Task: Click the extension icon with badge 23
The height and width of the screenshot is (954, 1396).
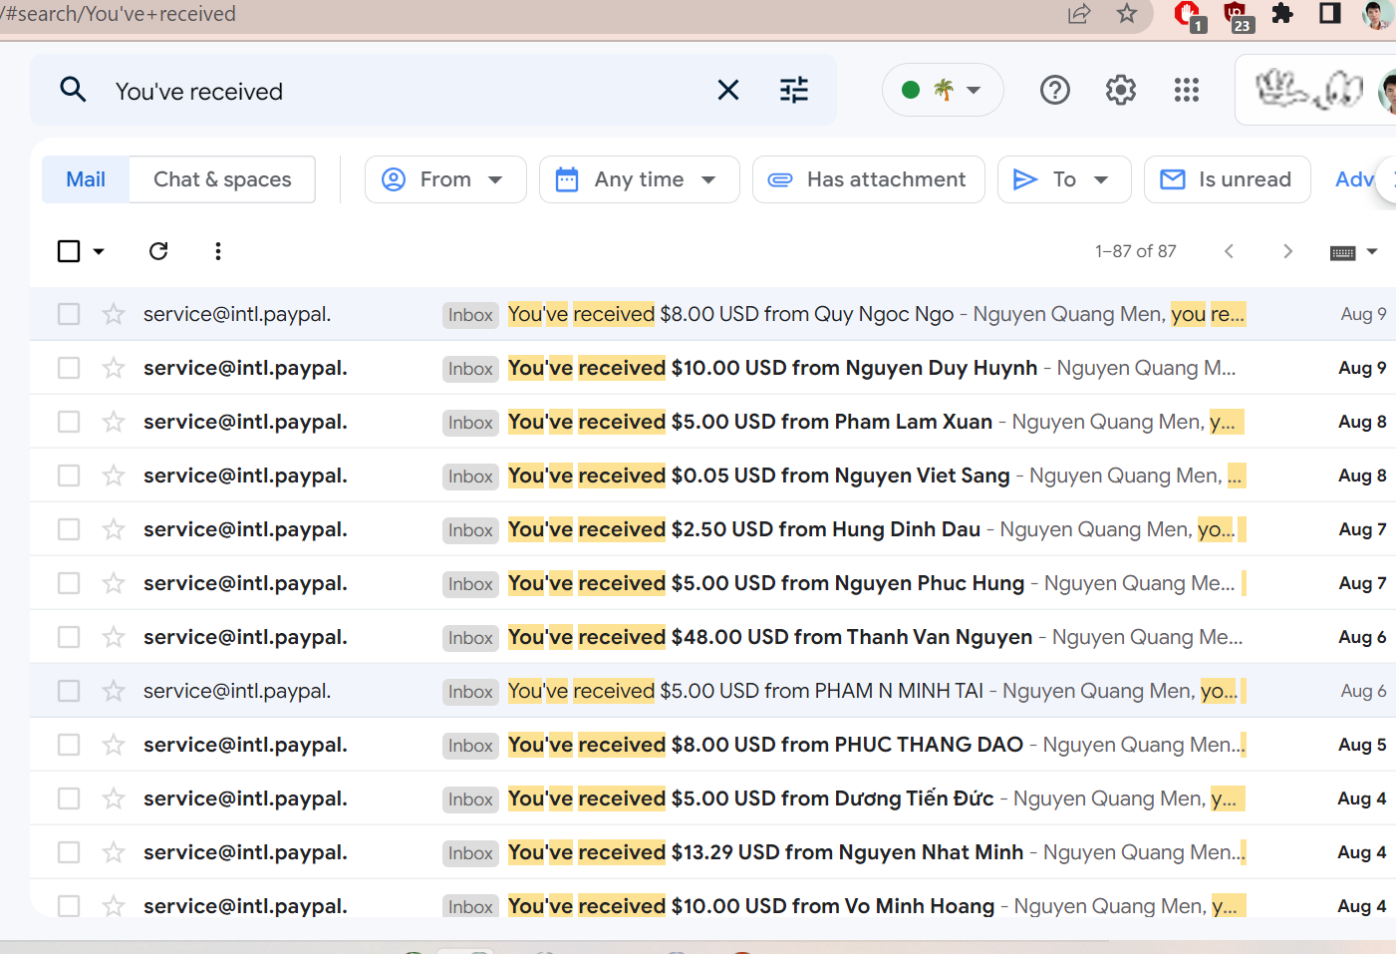Action: [1237, 16]
